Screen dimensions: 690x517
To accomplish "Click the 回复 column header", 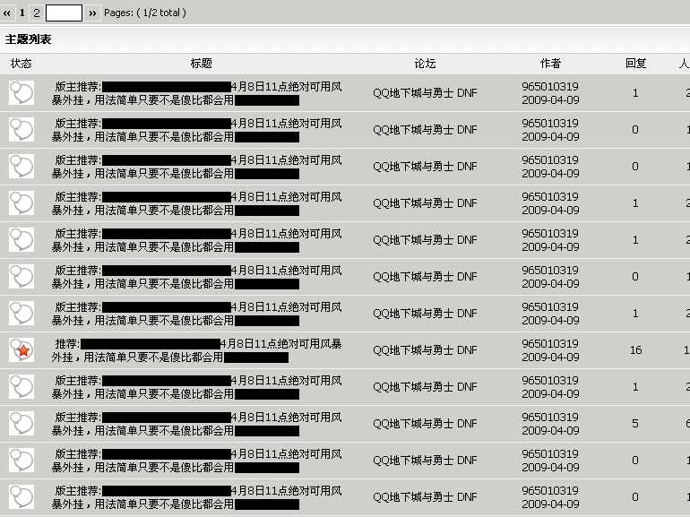I will click(635, 64).
